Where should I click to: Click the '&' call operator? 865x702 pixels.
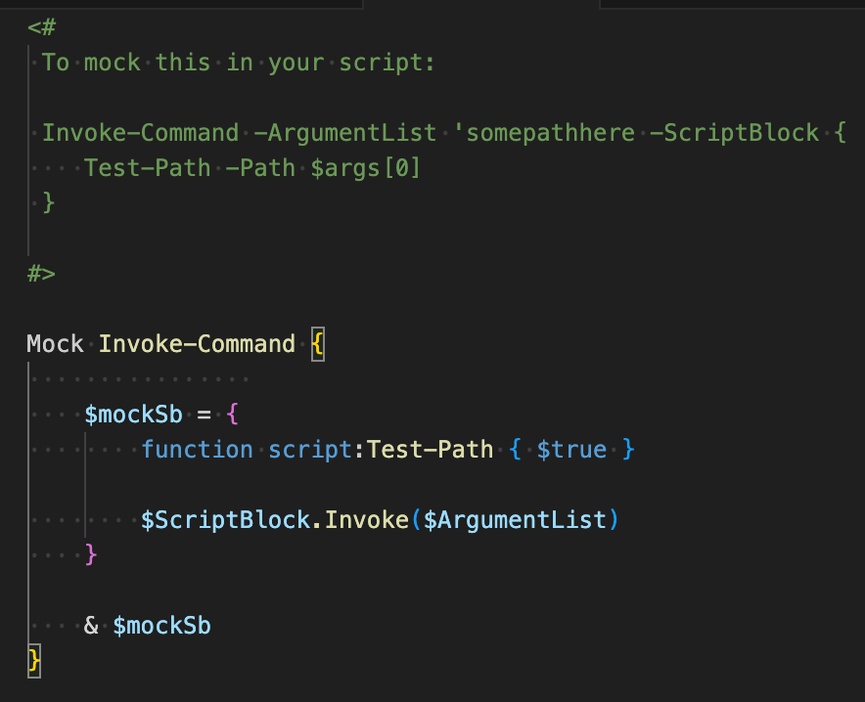(91, 626)
